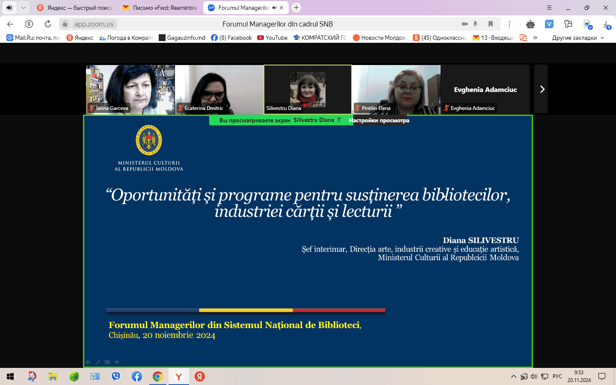The image size is (616, 385).
Task: Reload the Zoom page
Action: pyautogui.click(x=48, y=24)
